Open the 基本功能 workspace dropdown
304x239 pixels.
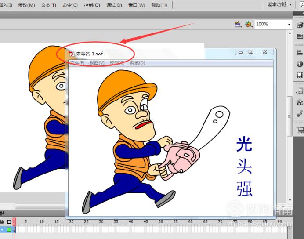pos(280,4)
